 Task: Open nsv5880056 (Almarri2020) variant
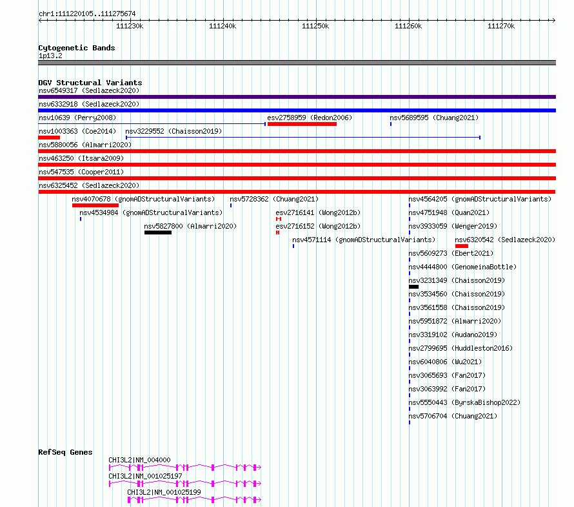(x=85, y=145)
